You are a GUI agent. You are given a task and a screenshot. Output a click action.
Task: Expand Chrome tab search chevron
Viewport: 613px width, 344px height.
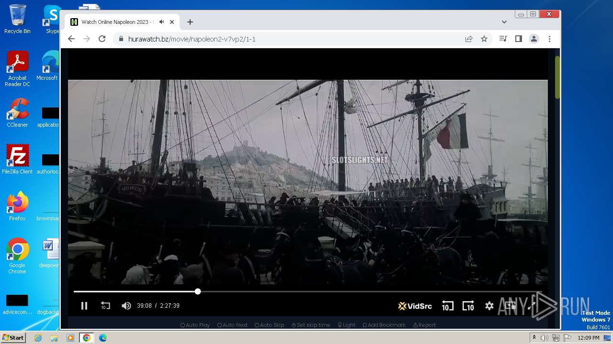(x=504, y=22)
